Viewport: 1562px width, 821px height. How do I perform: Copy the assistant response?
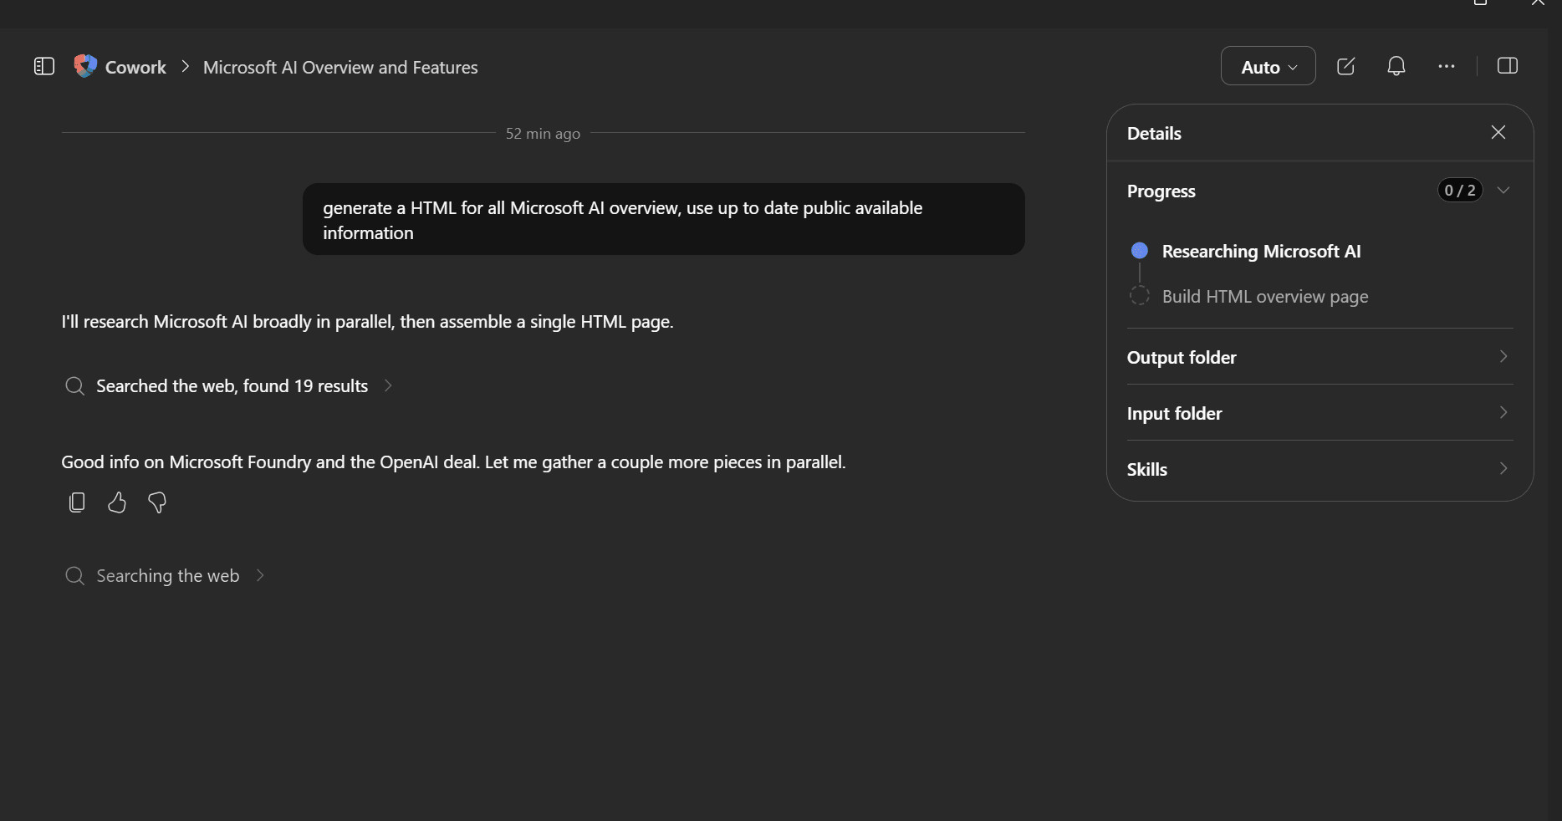[x=76, y=502]
